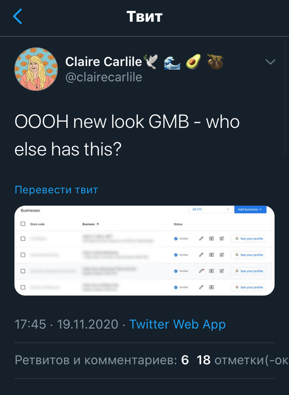Open Claire Carlile's profile avatar
The height and width of the screenshot is (395, 289).
(36, 69)
